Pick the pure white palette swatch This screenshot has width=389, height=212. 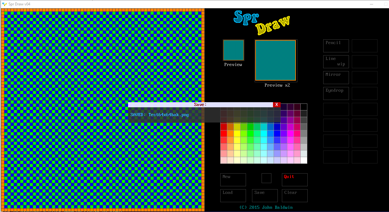tap(304, 160)
